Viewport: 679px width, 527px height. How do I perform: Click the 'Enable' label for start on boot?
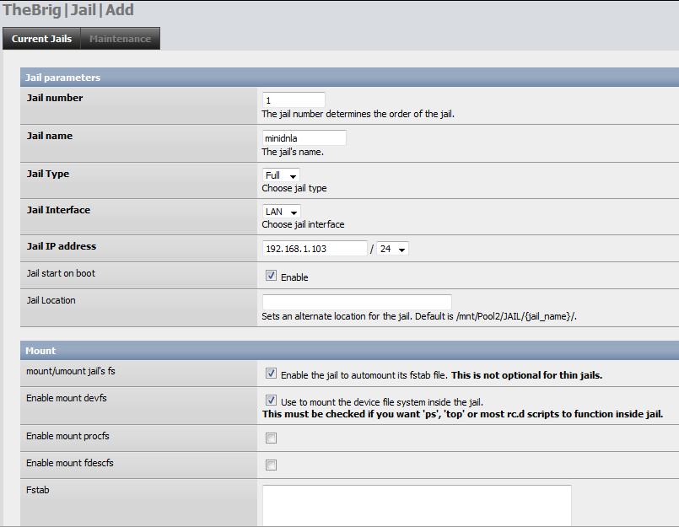pos(294,277)
